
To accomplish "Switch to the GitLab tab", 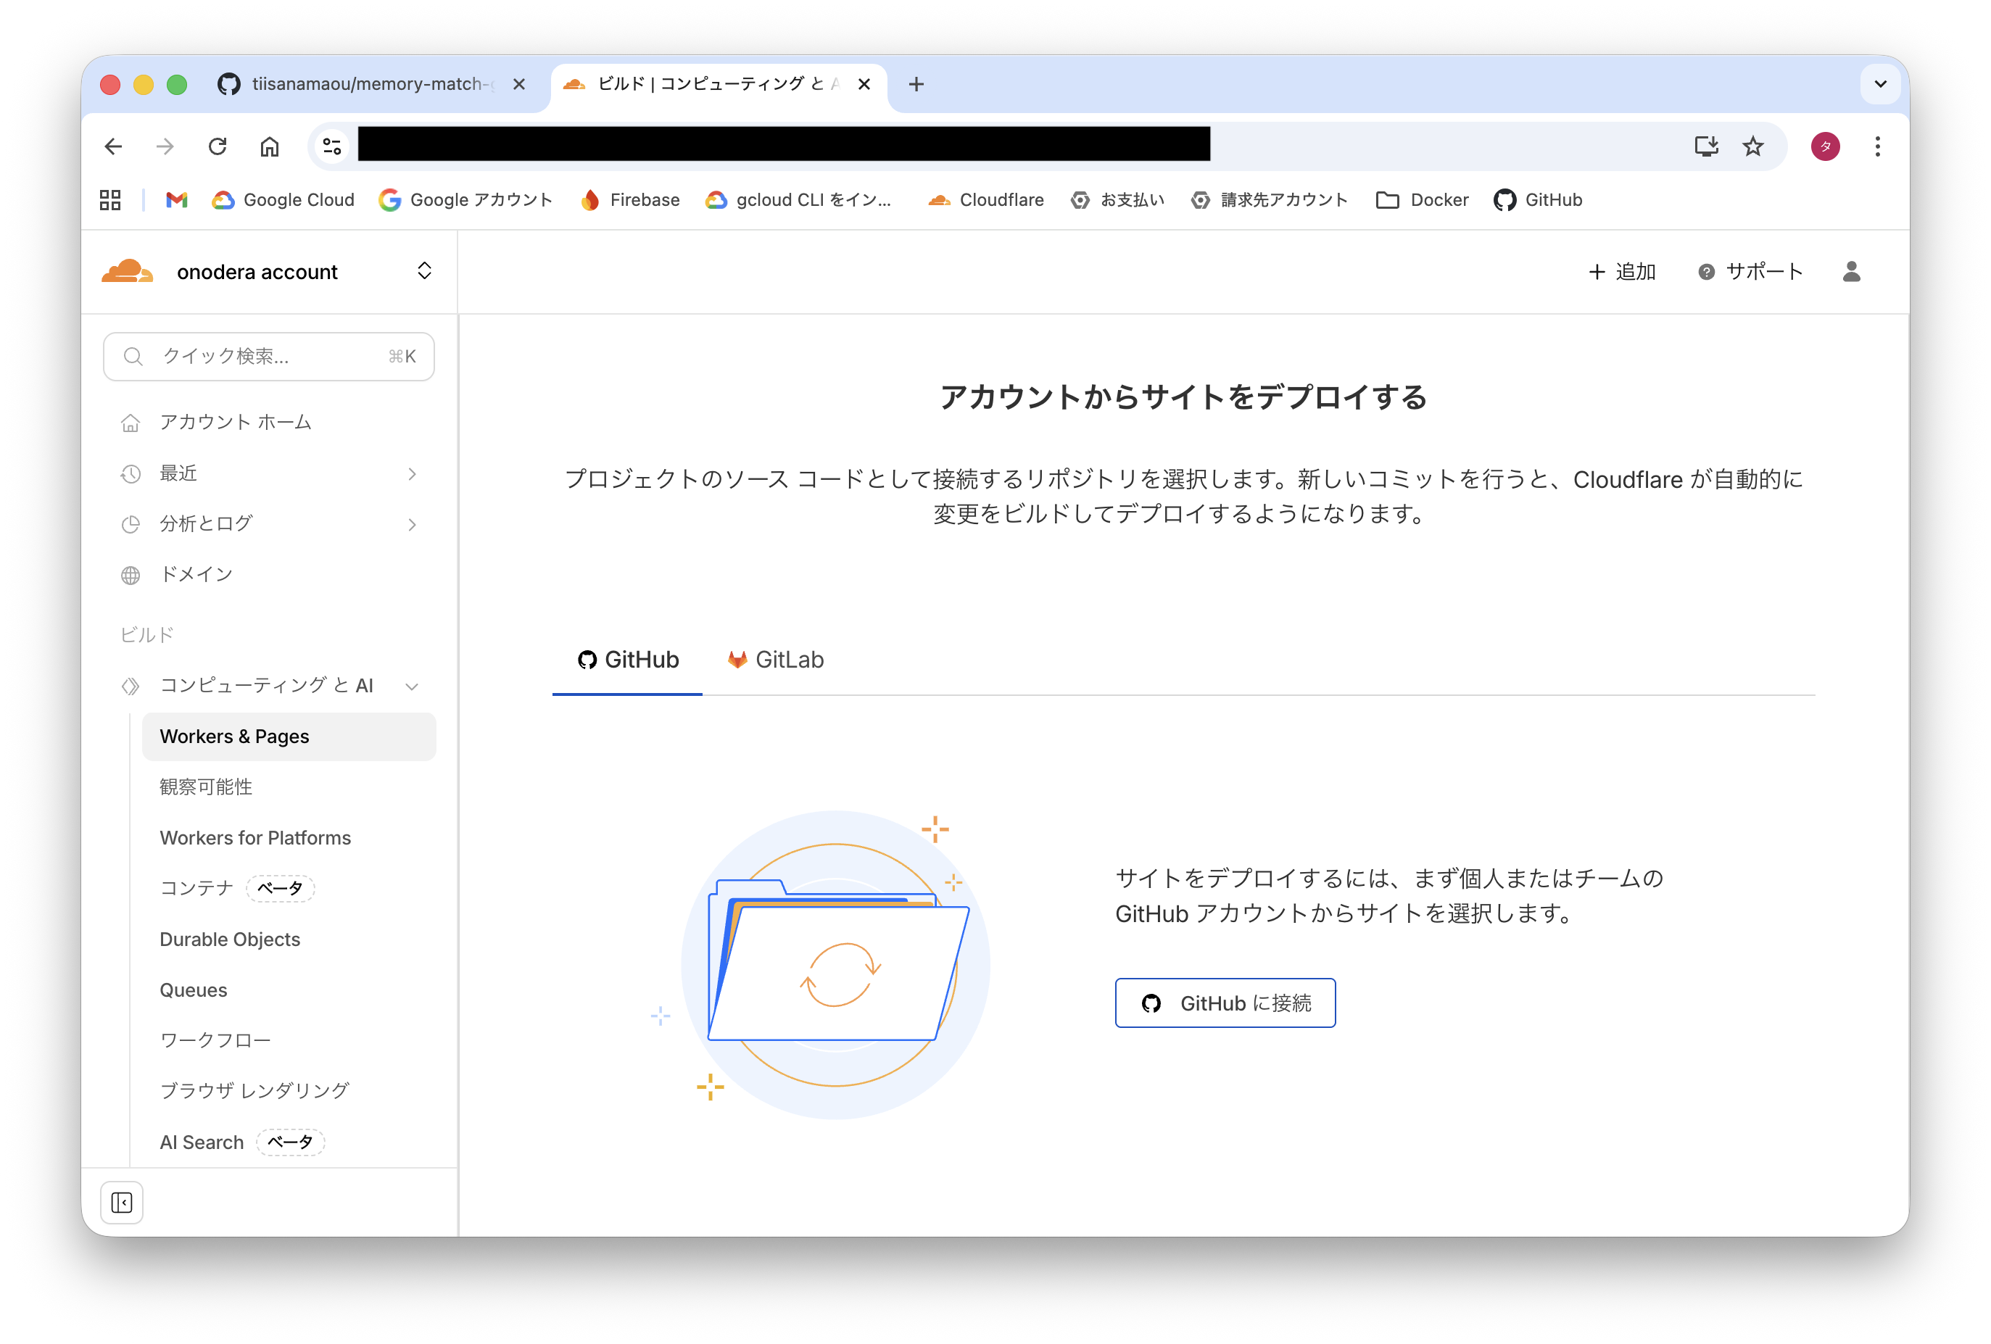I will coord(775,660).
